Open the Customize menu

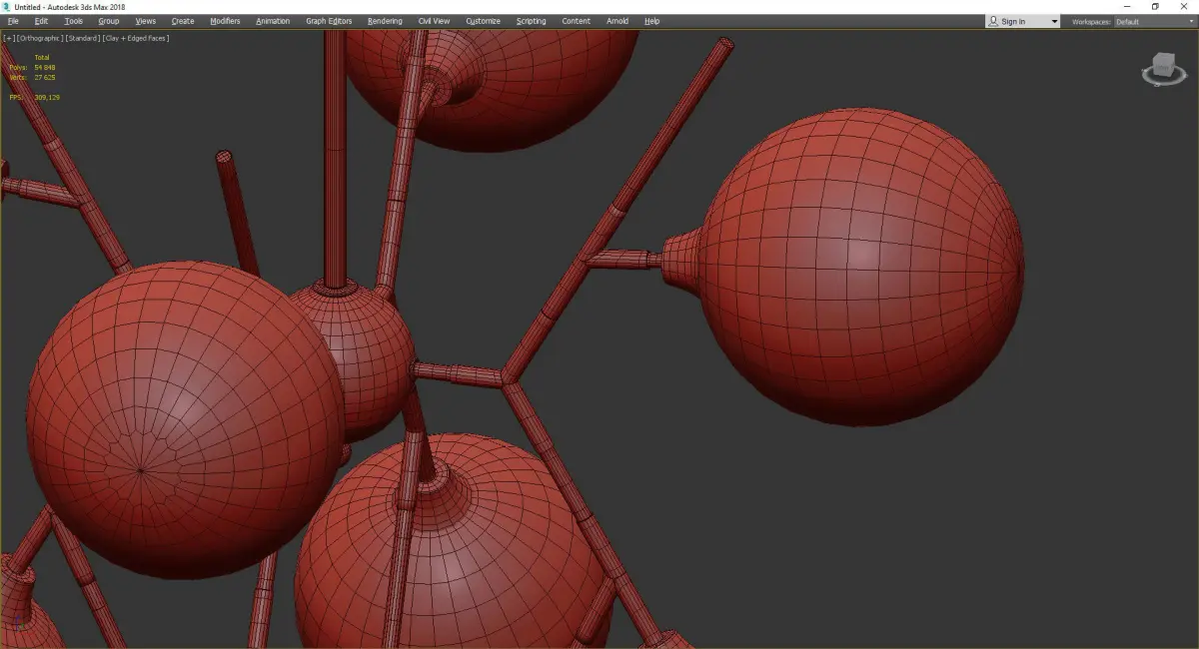point(483,21)
